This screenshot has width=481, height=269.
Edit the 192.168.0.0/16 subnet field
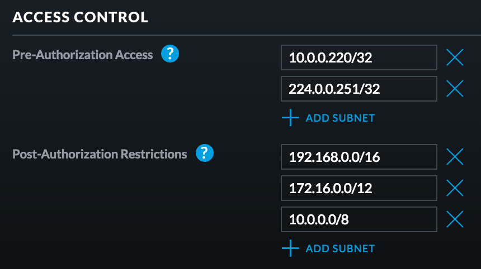pos(359,157)
